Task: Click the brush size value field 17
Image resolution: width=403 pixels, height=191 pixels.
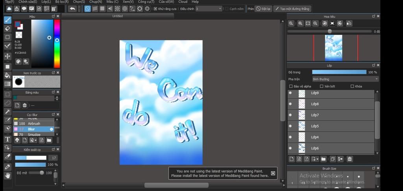Action: coord(54,158)
